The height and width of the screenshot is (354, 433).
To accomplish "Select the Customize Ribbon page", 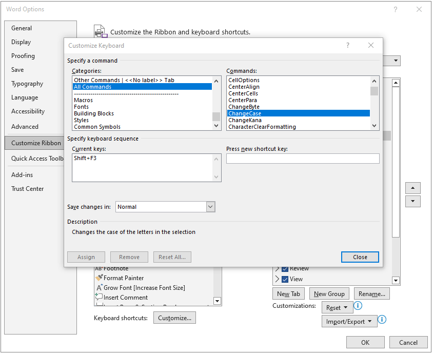I will (34, 143).
